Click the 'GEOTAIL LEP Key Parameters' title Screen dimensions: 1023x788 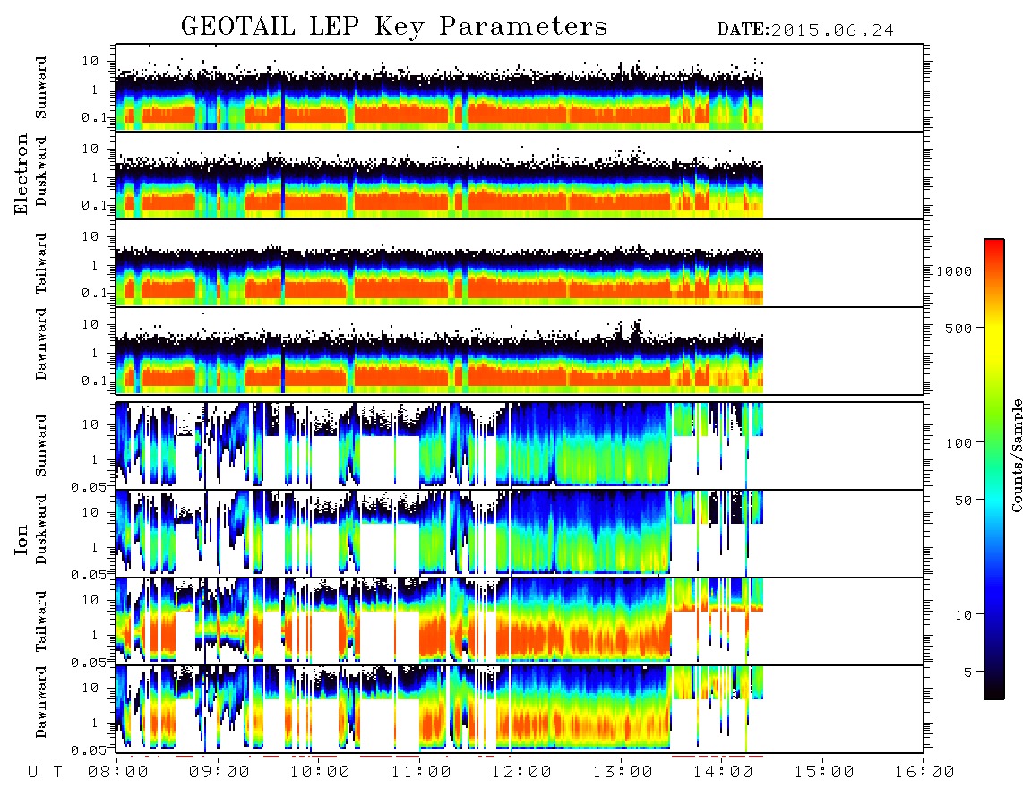click(x=394, y=28)
